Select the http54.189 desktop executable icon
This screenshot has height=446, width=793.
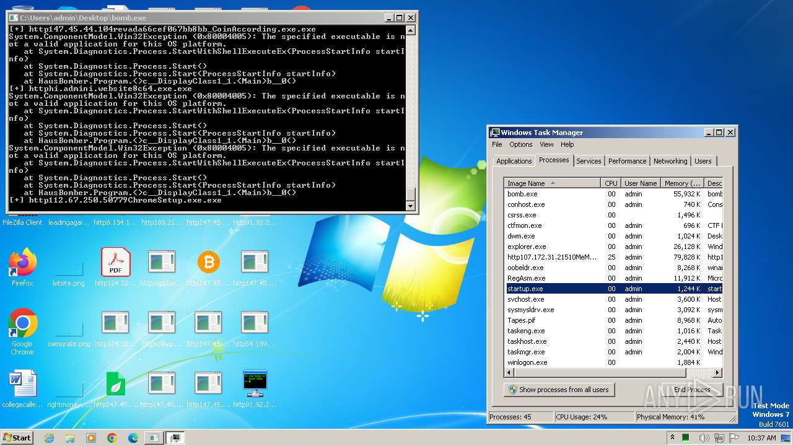click(255, 328)
